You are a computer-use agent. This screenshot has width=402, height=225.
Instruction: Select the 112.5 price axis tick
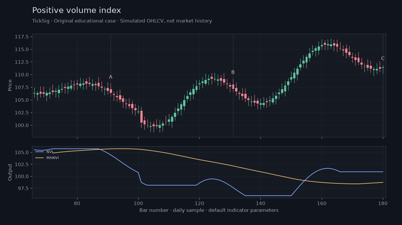coord(22,62)
